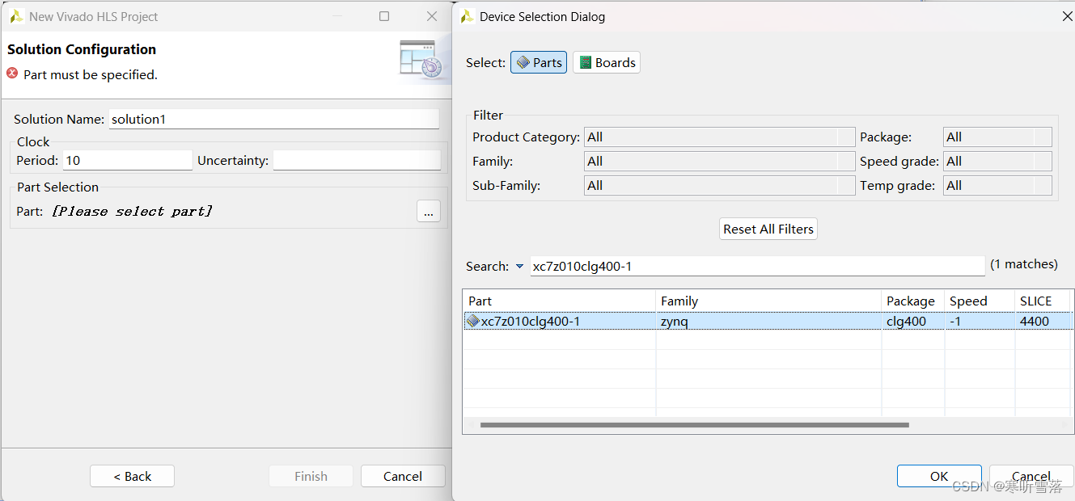1075x501 pixels.
Task: Open part browser with the ... button
Action: (429, 211)
